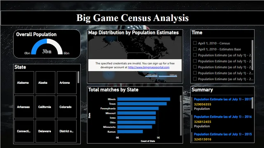Click the 3bn gauge value

(x=47, y=51)
